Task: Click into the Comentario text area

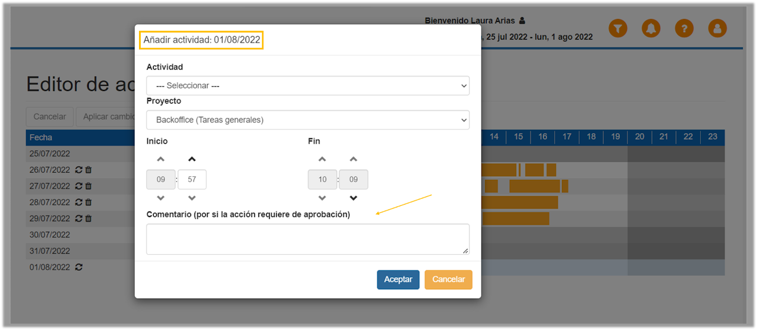Action: click(308, 239)
